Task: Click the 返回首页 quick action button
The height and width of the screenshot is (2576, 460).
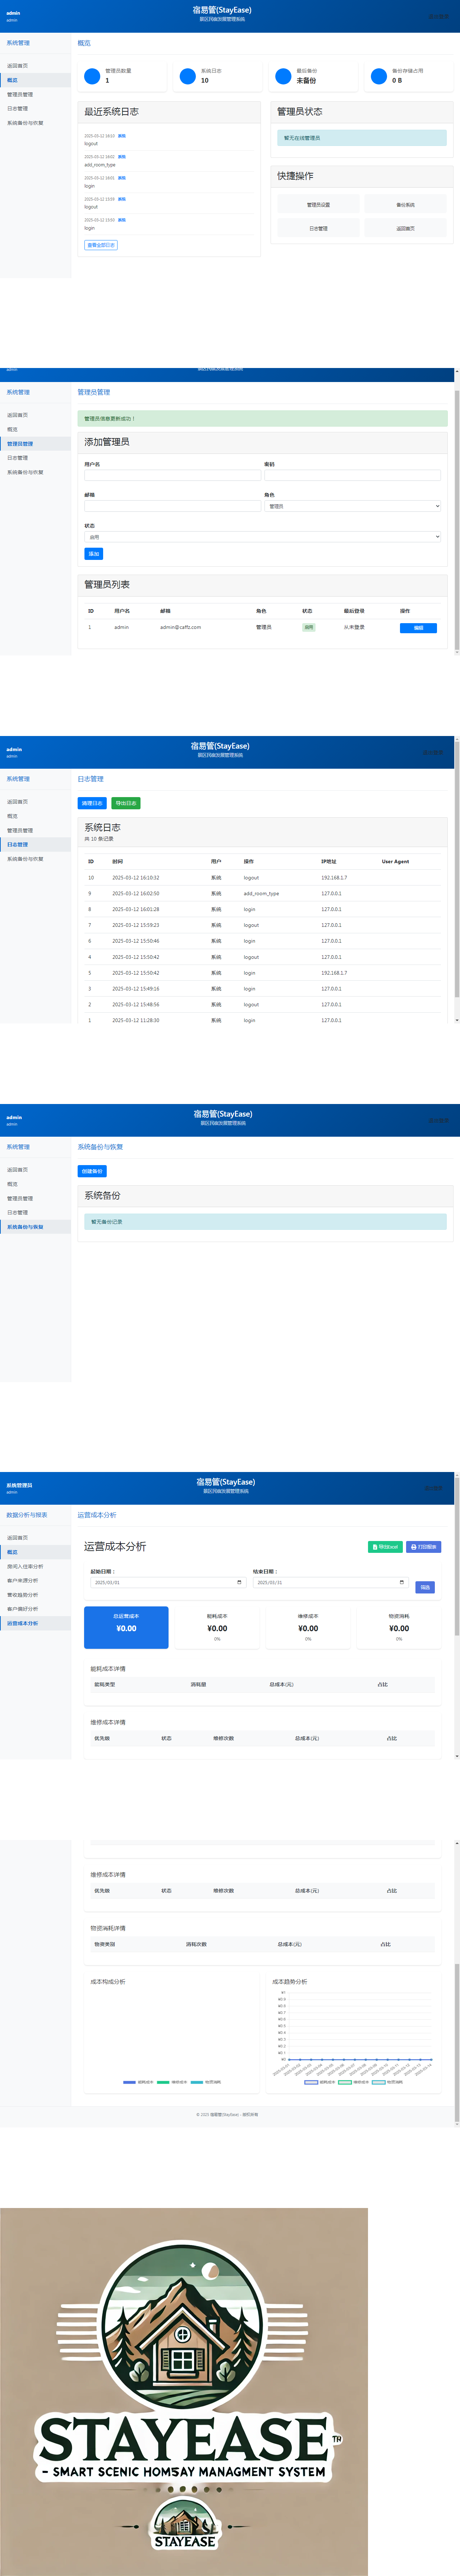Action: click(405, 228)
